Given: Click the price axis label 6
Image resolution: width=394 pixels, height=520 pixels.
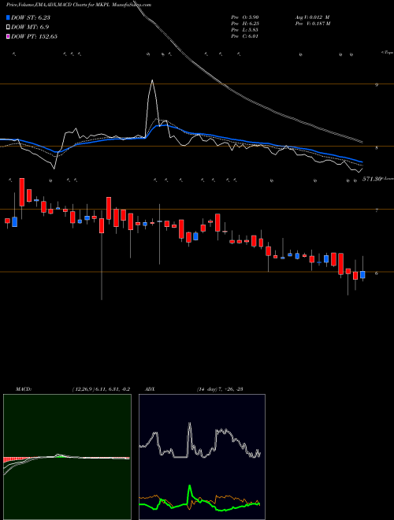Looking at the screenshot, I should (377, 273).
